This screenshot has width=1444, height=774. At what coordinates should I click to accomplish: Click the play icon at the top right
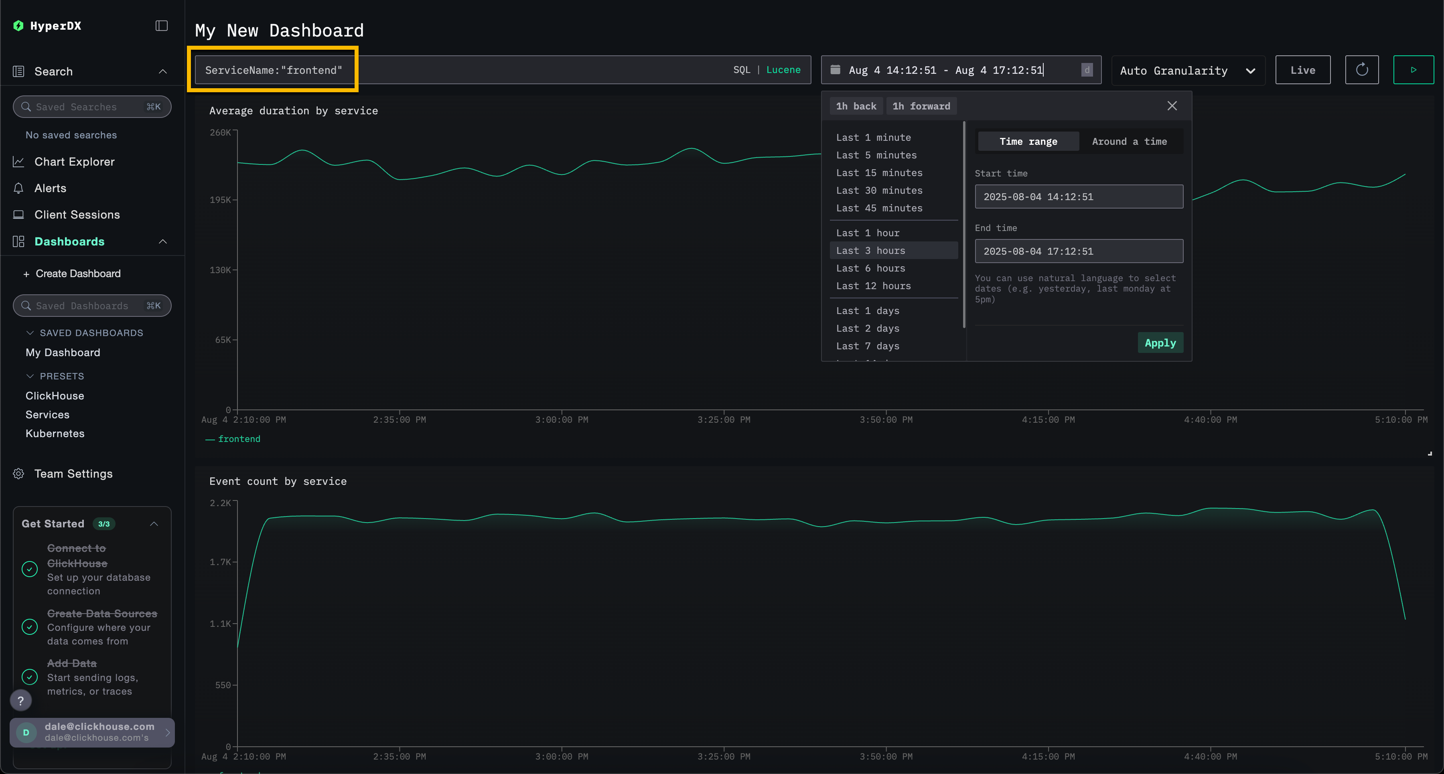pos(1414,69)
